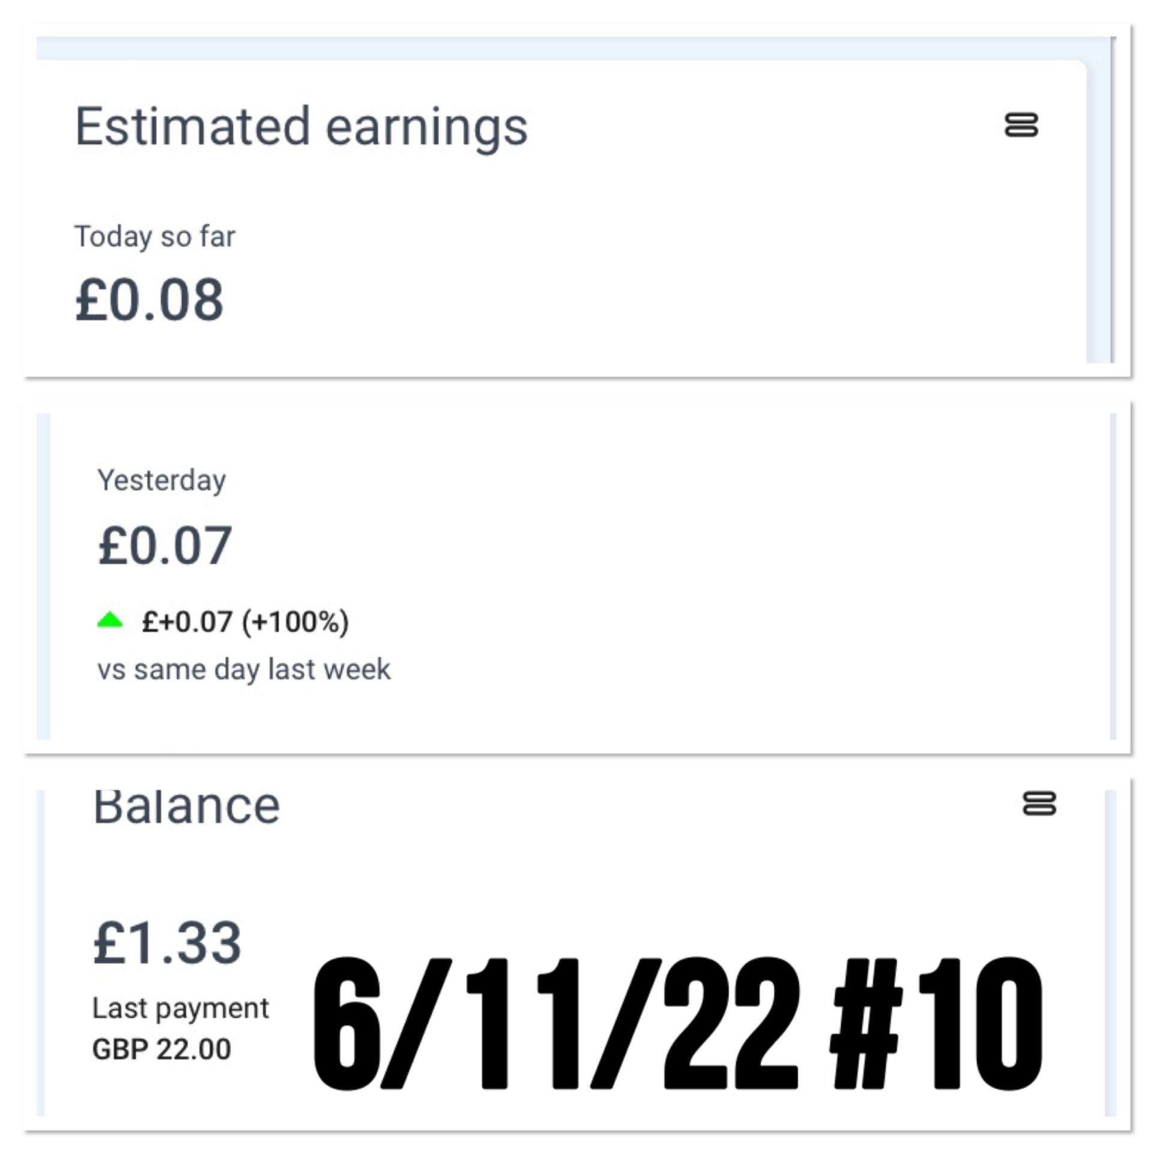
Task: Click the (+100%) percentage change
Action: click(295, 622)
